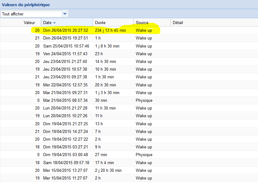Click duration 1 h 30 min
258x182 pixels.
(104, 77)
